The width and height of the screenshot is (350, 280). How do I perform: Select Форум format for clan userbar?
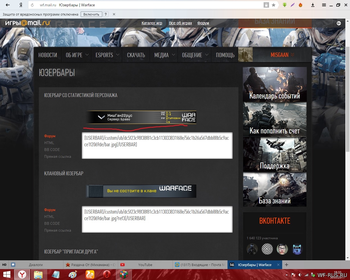coord(50,210)
